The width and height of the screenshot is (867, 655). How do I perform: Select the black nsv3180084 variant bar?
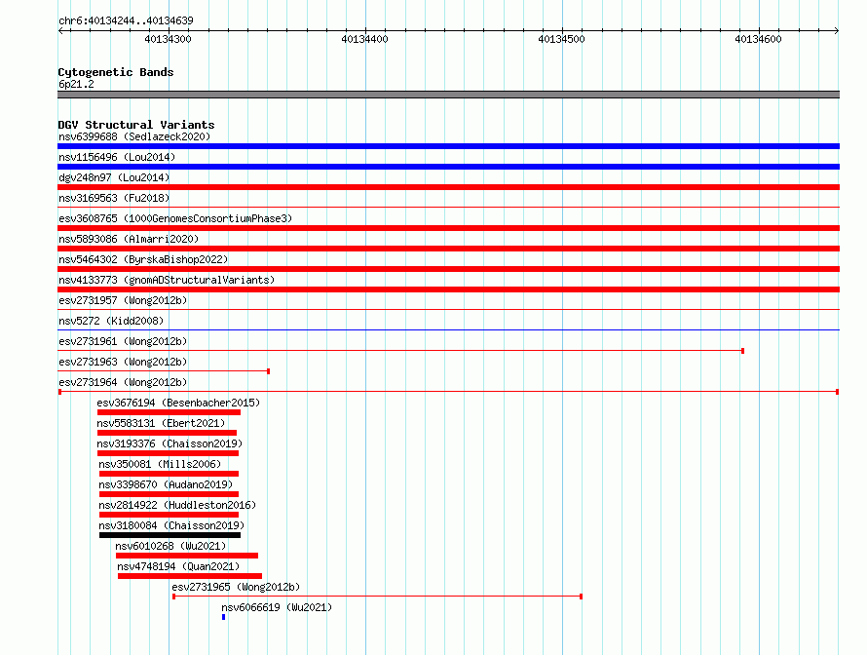[x=170, y=535]
